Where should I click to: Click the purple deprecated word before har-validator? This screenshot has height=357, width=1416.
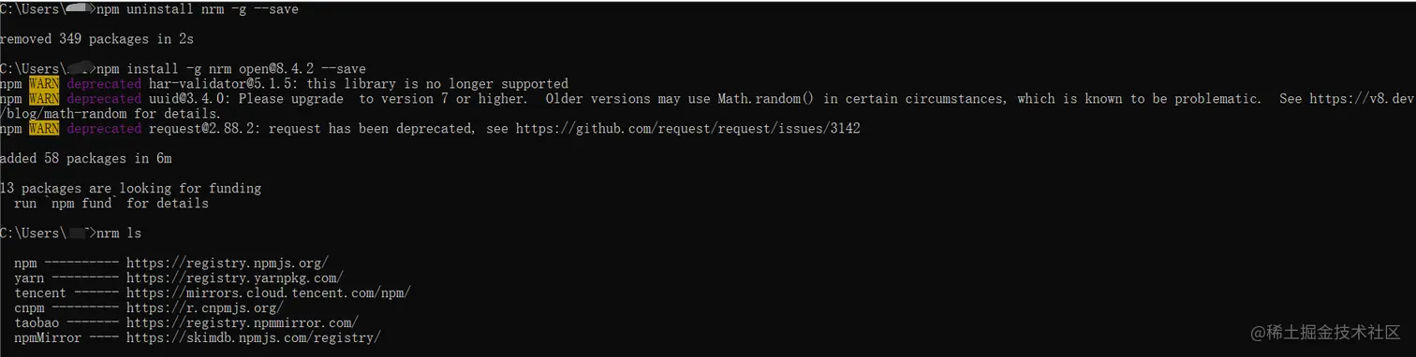tap(104, 83)
